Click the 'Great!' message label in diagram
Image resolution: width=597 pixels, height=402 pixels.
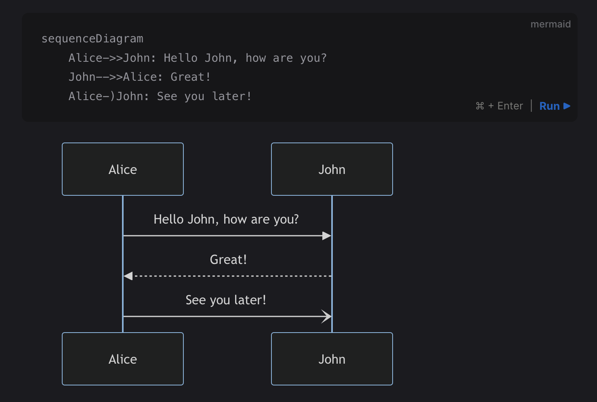click(x=228, y=260)
